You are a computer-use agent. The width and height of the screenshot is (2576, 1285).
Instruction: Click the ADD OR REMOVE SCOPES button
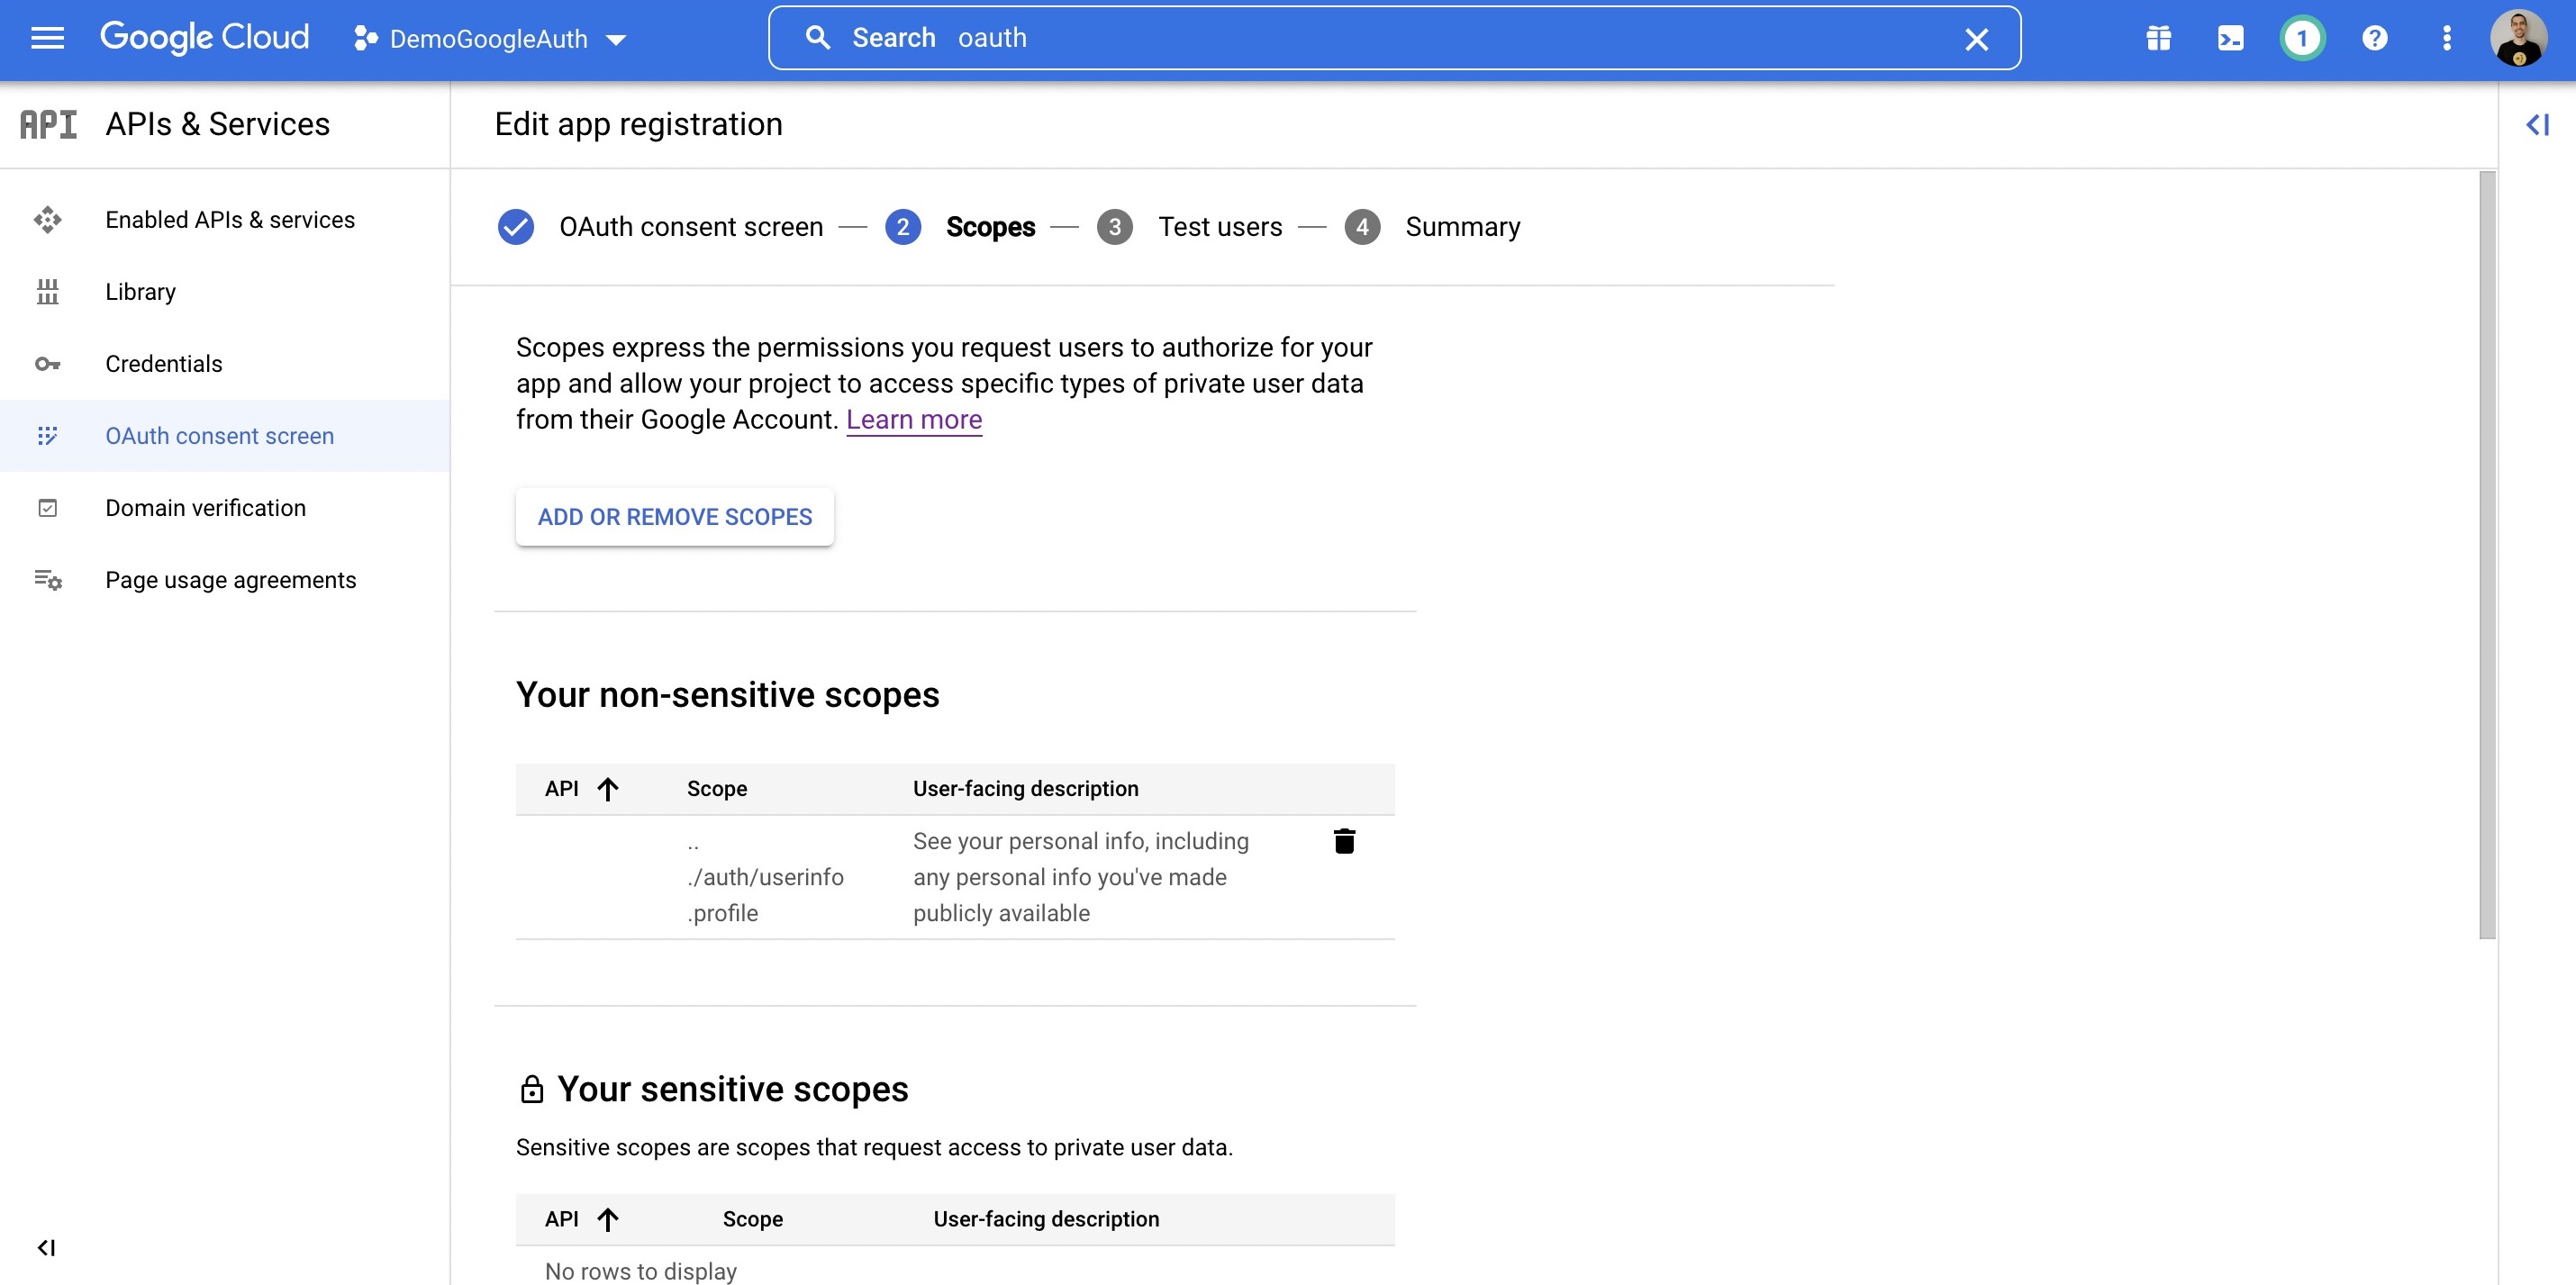pyautogui.click(x=674, y=517)
